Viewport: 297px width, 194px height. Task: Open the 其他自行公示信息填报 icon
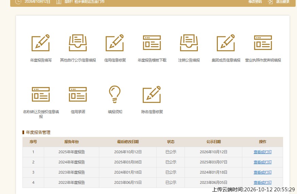(78, 43)
